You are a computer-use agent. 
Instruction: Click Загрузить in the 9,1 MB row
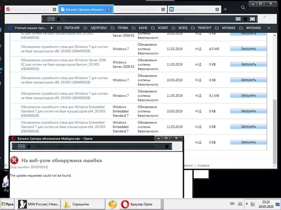pyautogui.click(x=248, y=95)
